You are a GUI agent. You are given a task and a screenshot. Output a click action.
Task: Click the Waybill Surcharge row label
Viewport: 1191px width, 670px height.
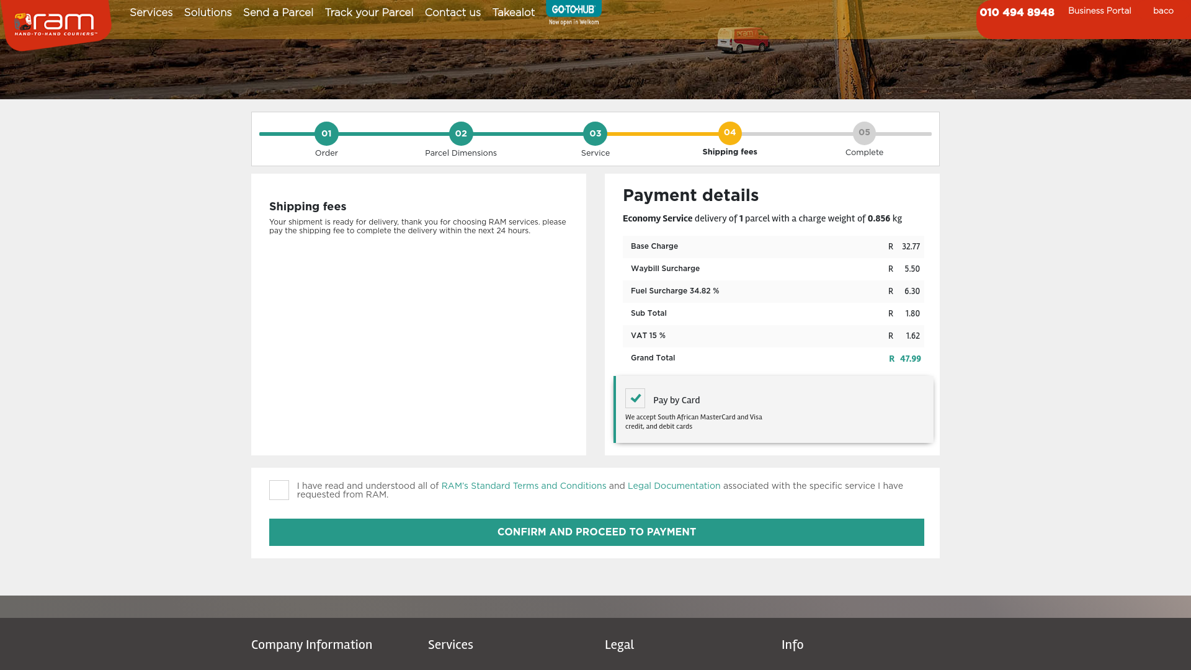(x=665, y=269)
